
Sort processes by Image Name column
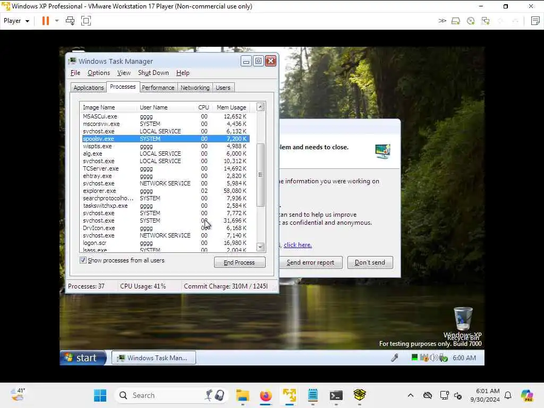click(108, 107)
